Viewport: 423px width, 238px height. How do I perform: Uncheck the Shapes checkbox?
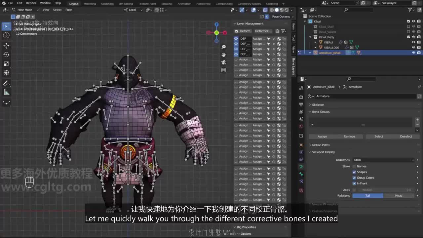[354, 172]
